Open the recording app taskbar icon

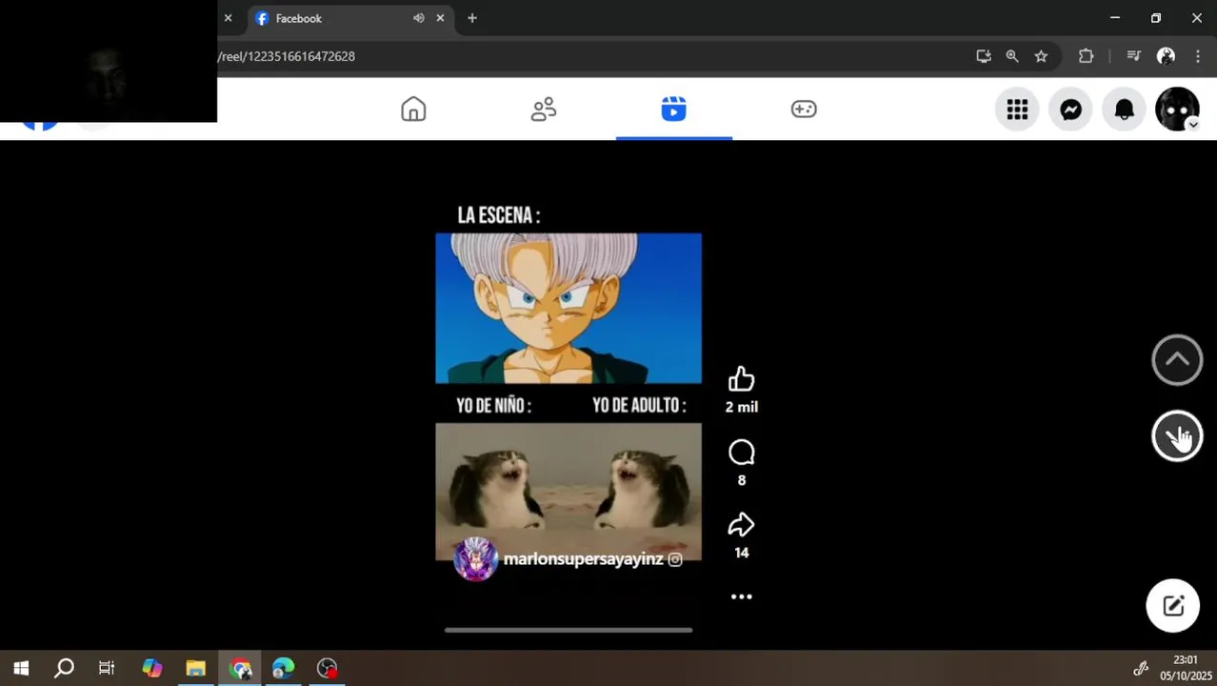tap(327, 668)
